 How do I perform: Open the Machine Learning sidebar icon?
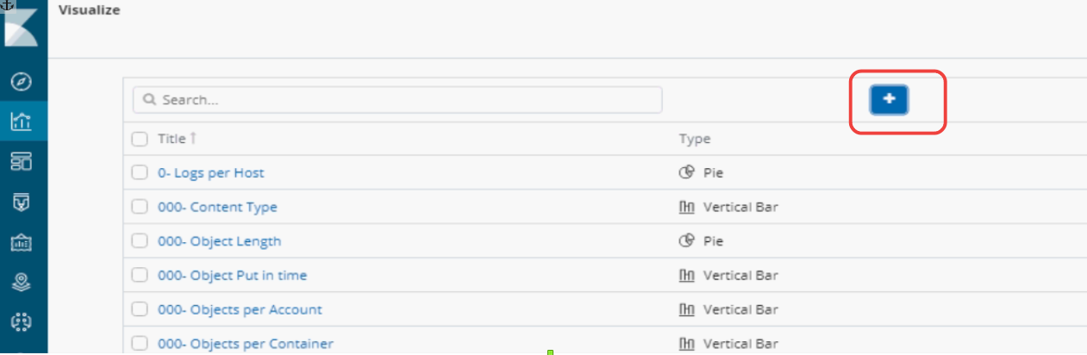(22, 321)
